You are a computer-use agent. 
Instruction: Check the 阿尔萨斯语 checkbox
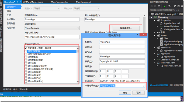[26, 57]
